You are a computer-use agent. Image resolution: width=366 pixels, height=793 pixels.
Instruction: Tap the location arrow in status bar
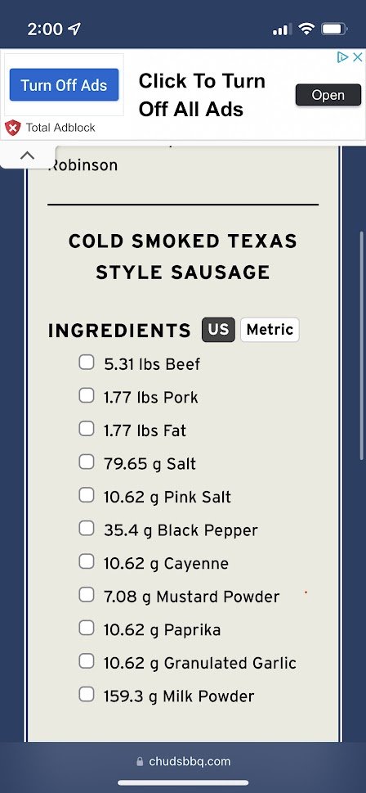[74, 29]
